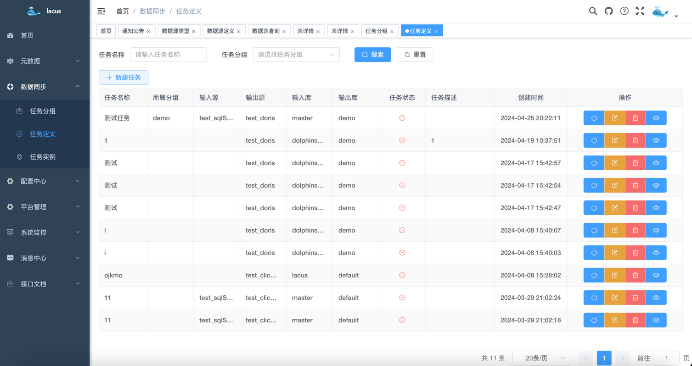
Task: Open the help question mark icon
Action: (x=624, y=11)
